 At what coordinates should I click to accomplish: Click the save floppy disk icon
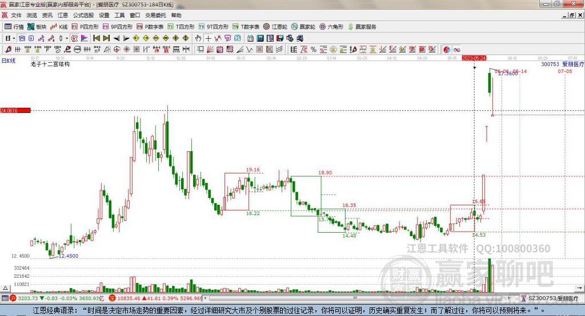pos(280,38)
